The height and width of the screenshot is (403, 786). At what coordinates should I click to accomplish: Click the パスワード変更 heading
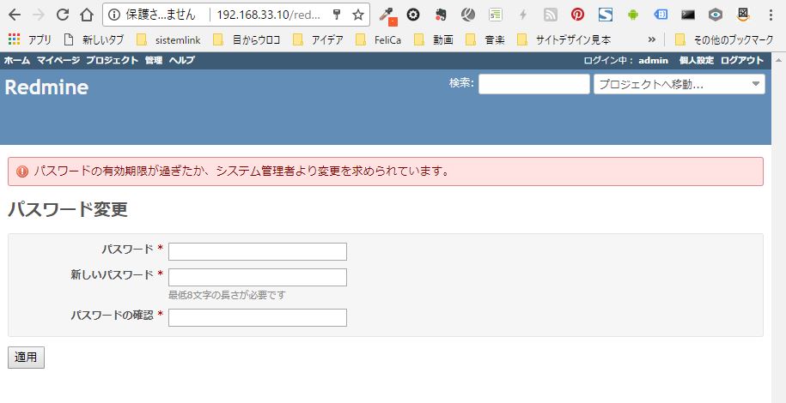coord(68,210)
